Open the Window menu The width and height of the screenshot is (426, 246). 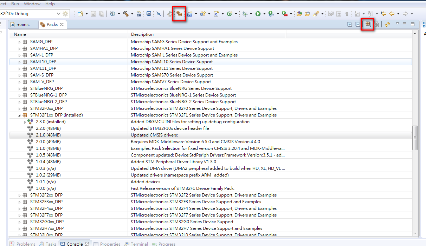(x=32, y=4)
